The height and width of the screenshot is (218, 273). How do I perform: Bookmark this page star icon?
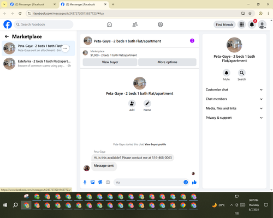(250, 14)
